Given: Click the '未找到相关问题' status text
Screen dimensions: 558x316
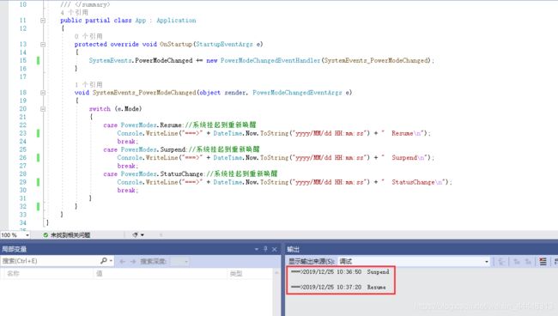Looking at the screenshot, I should (70, 235).
